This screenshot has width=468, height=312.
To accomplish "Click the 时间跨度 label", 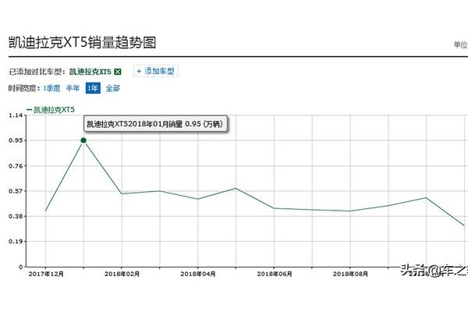I will [x=23, y=88].
